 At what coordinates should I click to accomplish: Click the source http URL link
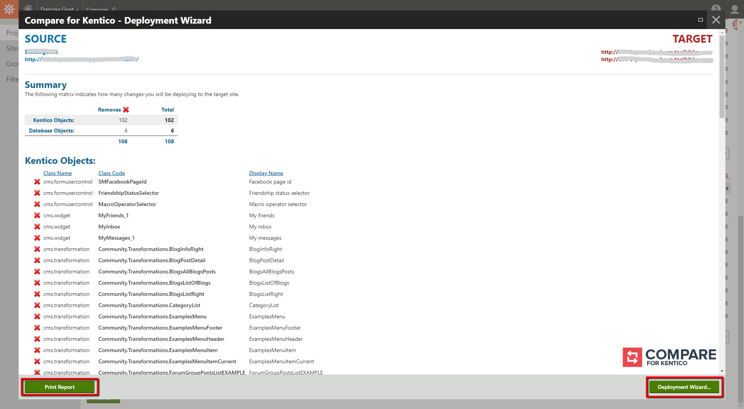[x=82, y=59]
